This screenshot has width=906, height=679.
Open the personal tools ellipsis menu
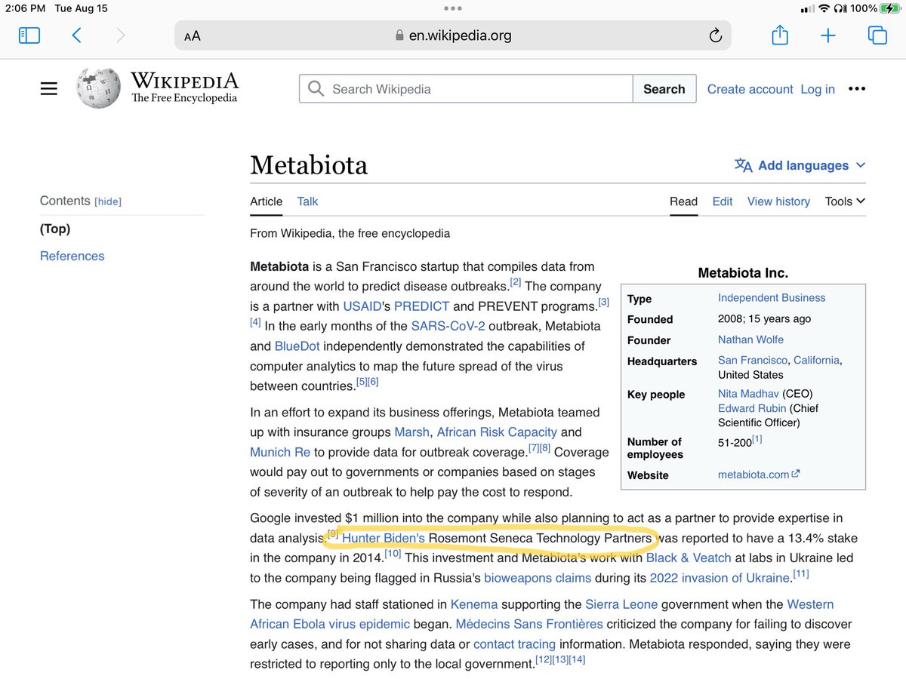click(x=857, y=89)
